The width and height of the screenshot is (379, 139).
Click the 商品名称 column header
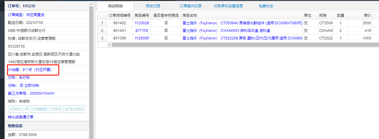click(242, 15)
